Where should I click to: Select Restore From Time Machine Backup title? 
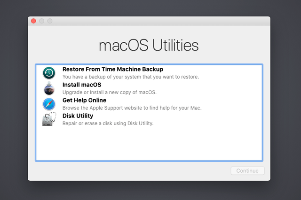tap(113, 69)
